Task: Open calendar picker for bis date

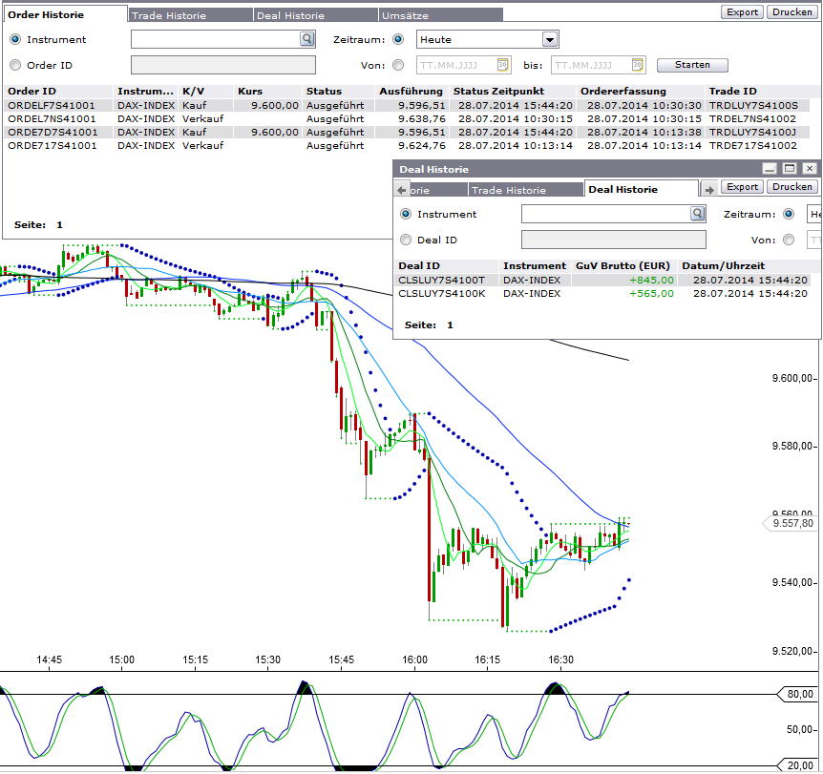Action: [637, 65]
